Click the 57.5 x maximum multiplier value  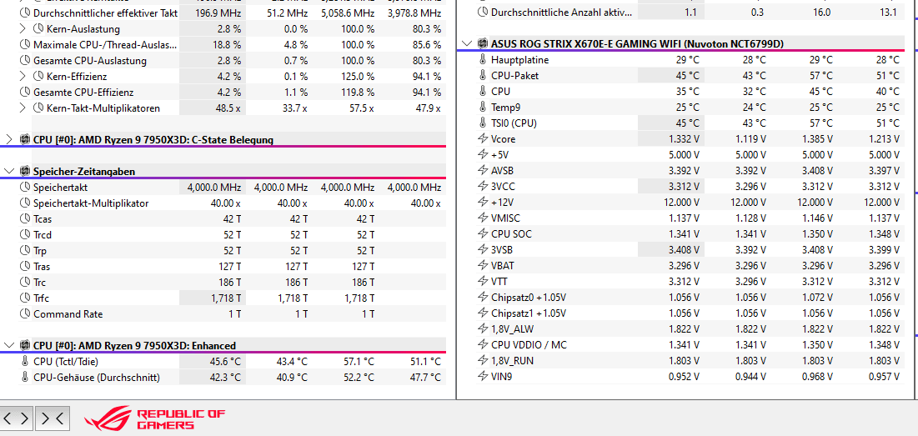[360, 108]
